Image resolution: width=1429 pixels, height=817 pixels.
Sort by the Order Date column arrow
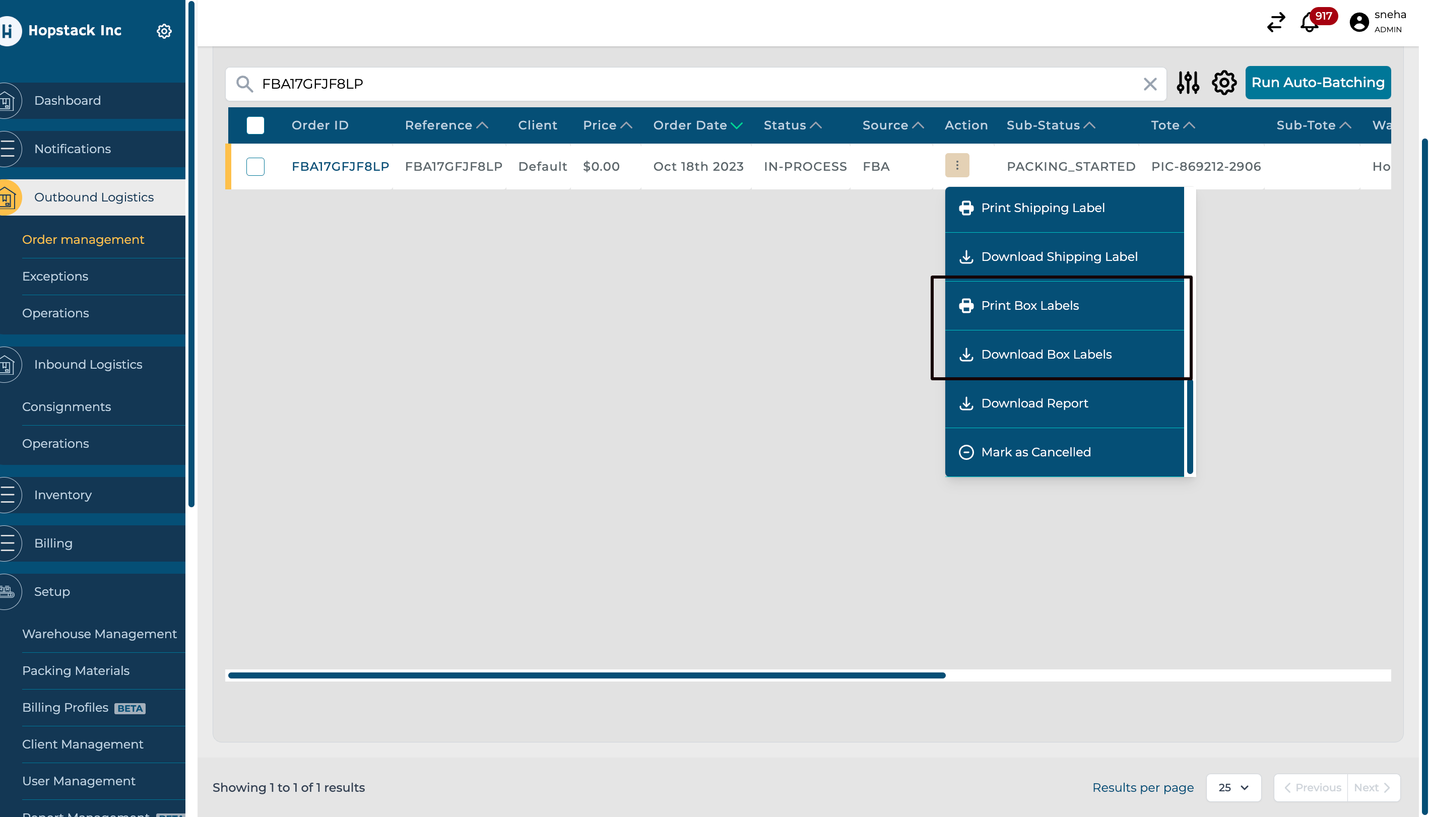[736, 126]
